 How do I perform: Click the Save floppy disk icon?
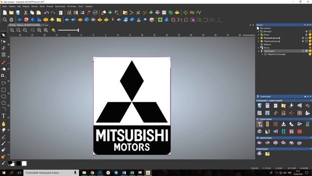point(18,13)
